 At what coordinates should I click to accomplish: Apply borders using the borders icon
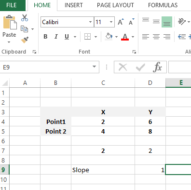87,37
